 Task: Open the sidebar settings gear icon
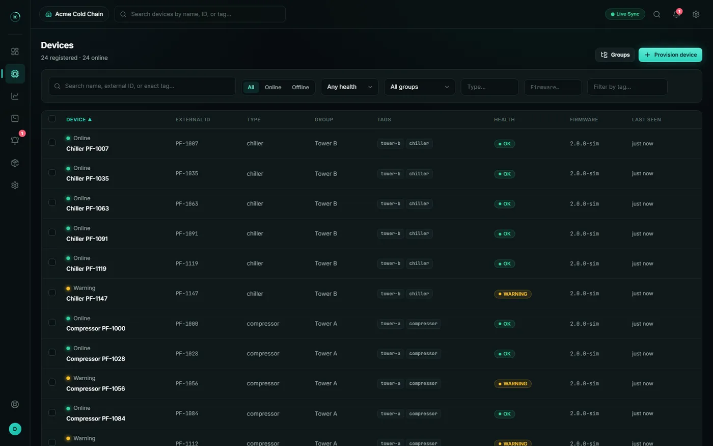tap(15, 186)
